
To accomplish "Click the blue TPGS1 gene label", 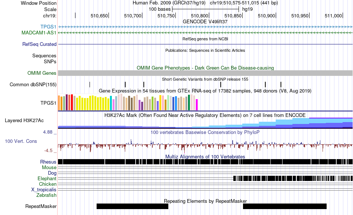I will tap(48, 27).
